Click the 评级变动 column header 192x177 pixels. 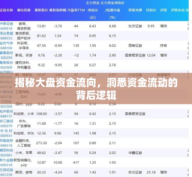[x=178, y=10]
